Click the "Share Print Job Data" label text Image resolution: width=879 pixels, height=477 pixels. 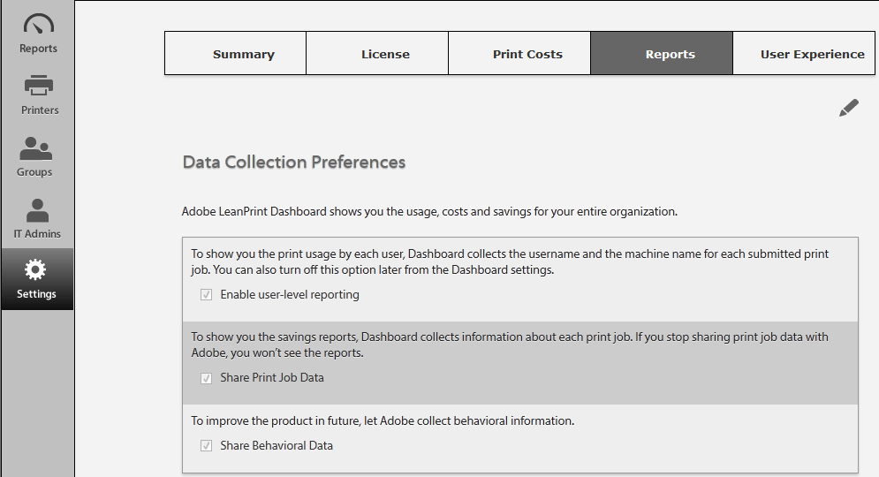272,378
